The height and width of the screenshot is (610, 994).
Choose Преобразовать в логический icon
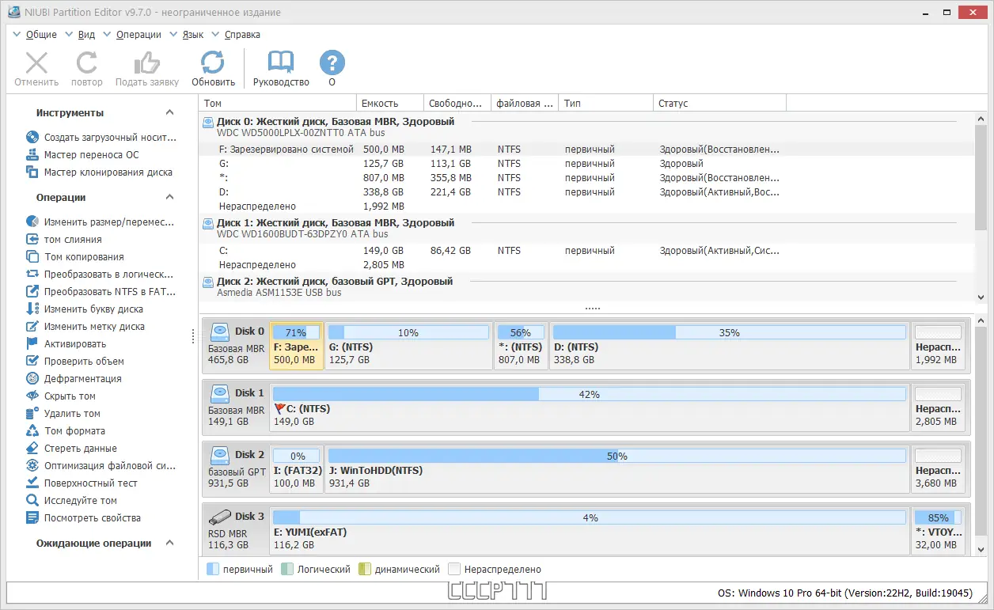click(32, 275)
